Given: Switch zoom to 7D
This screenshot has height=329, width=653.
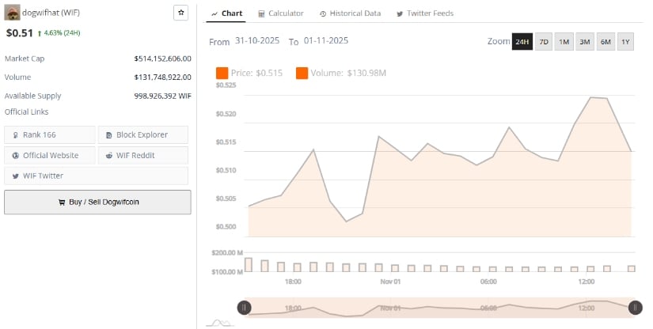Looking at the screenshot, I should [x=544, y=42].
